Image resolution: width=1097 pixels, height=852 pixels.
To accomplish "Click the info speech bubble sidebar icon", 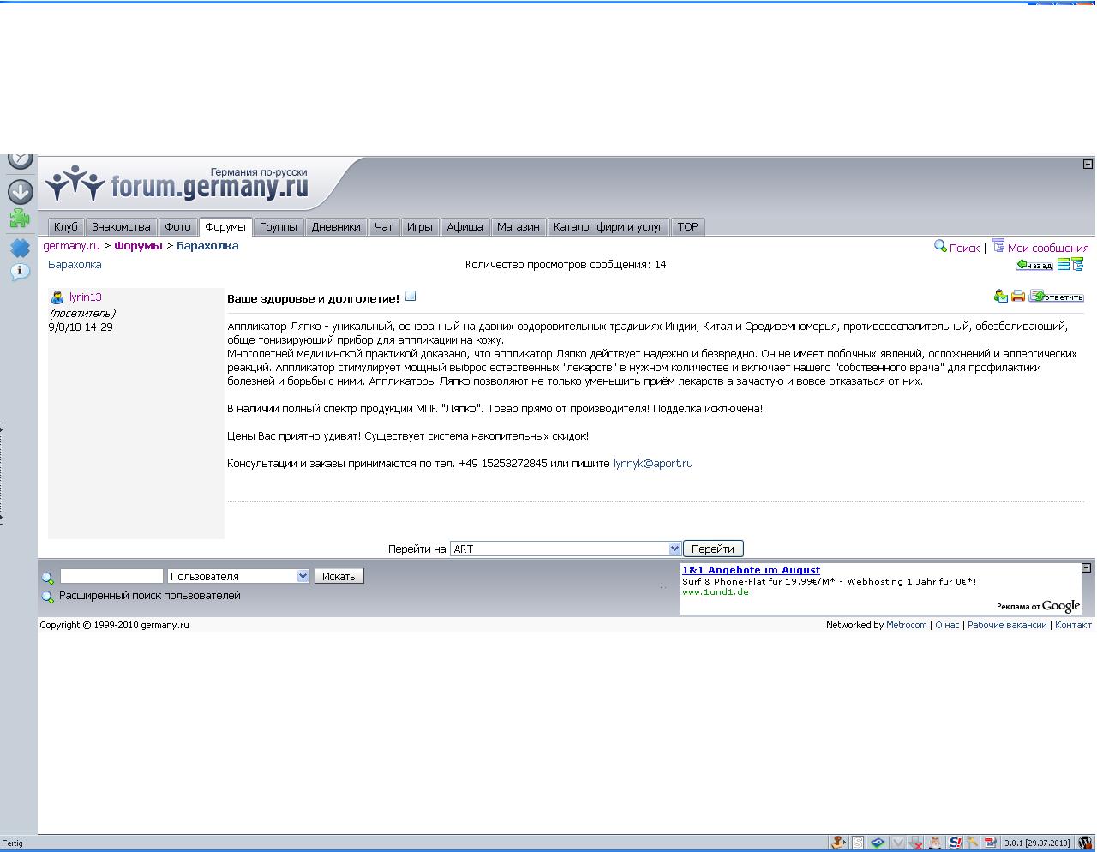I will point(19,272).
